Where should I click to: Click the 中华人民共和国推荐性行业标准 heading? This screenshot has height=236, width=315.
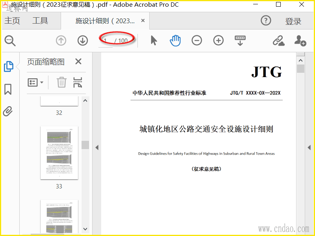(169, 93)
